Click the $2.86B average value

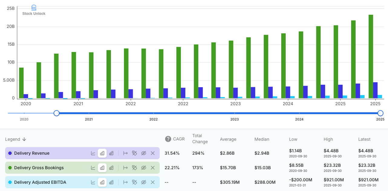(x=227, y=153)
